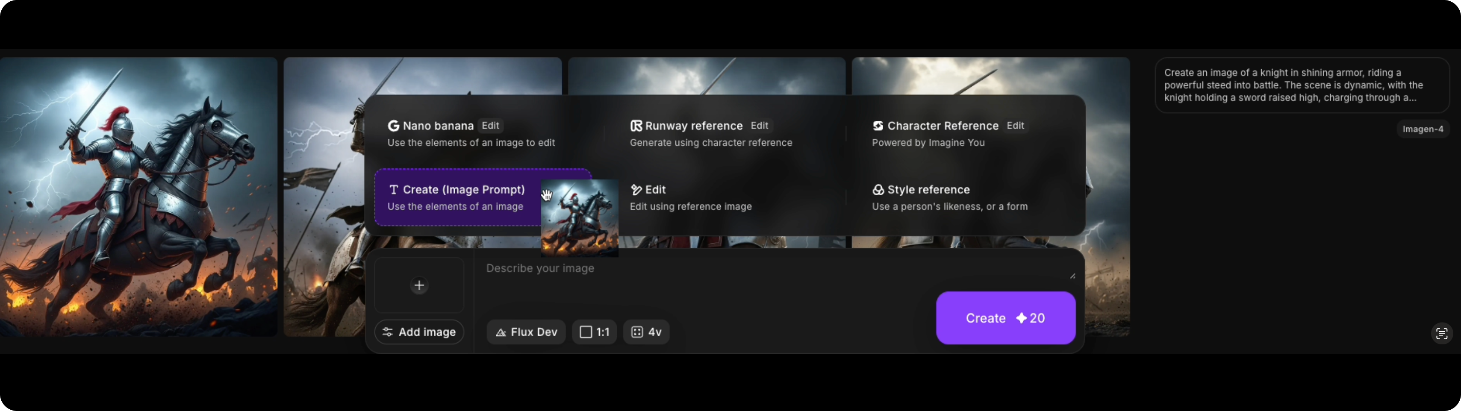Click the Character Reference logo icon
Screen dimensions: 1461x411
(x=878, y=126)
